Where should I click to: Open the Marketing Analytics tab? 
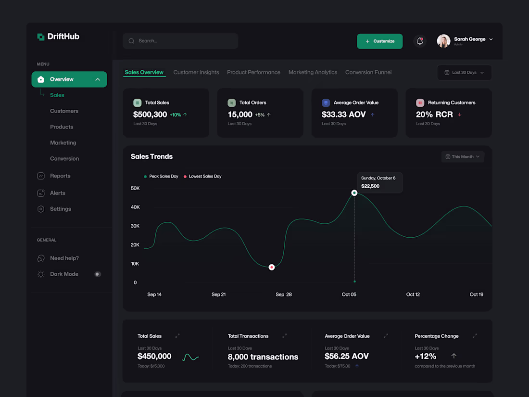pos(313,72)
